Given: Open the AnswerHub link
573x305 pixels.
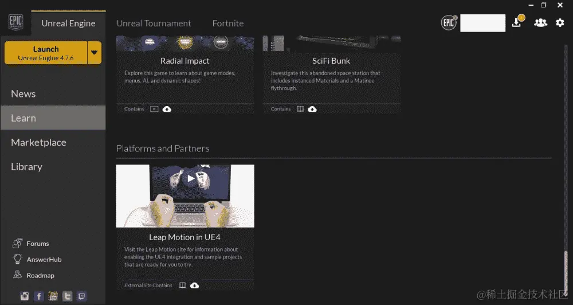Looking at the screenshot, I should click(x=44, y=260).
